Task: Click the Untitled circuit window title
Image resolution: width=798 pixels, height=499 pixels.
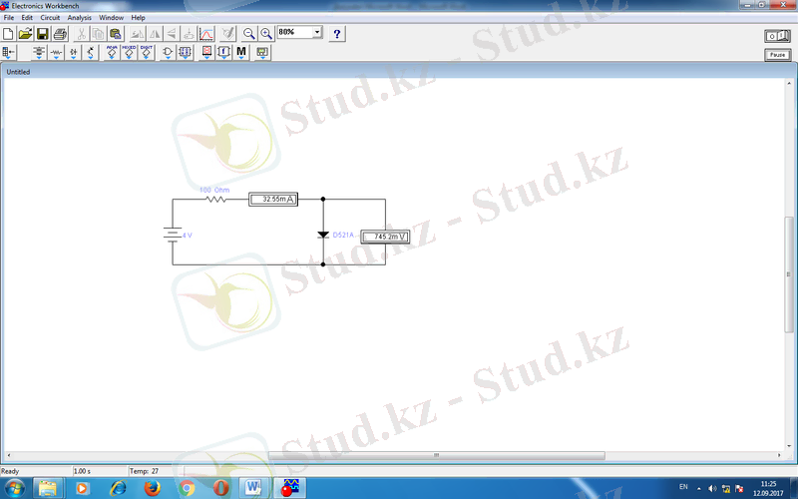Action: tap(18, 72)
